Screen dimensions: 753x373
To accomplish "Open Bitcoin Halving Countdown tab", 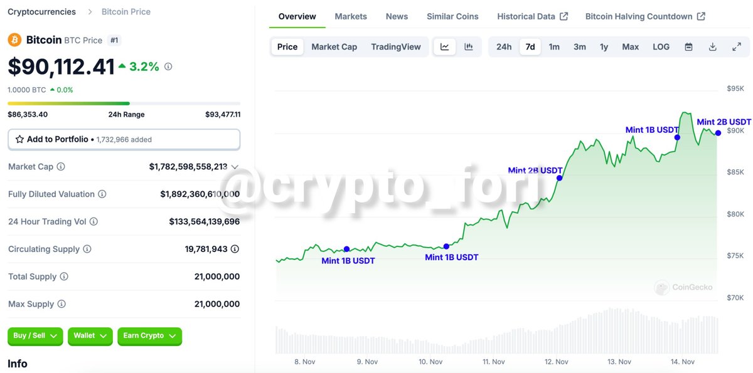I will pos(645,16).
